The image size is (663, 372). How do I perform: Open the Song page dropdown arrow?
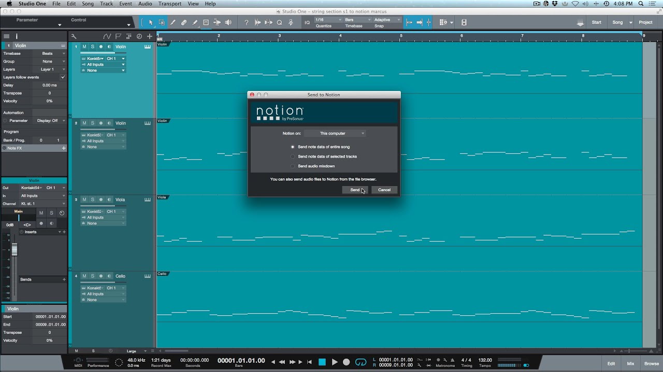click(631, 22)
